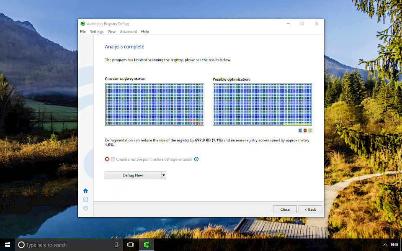This screenshot has height=251, width=402.
Task: Click the Possible optimization label
Action: [x=232, y=79]
